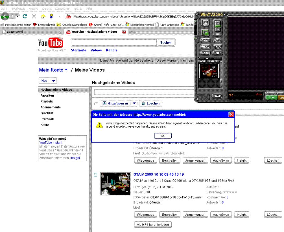Open the Lesezeichen menu
This screenshot has height=232, width=284.
coord(62,9)
